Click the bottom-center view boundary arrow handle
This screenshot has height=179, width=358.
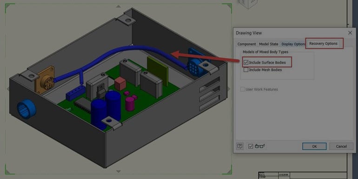(x=118, y=171)
